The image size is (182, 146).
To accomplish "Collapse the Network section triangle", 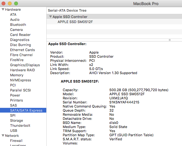I will click(x=3, y=135).
